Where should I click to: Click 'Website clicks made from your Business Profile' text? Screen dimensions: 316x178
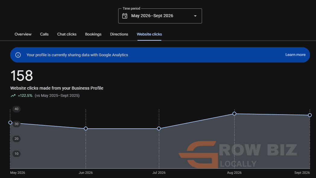pyautogui.click(x=57, y=88)
